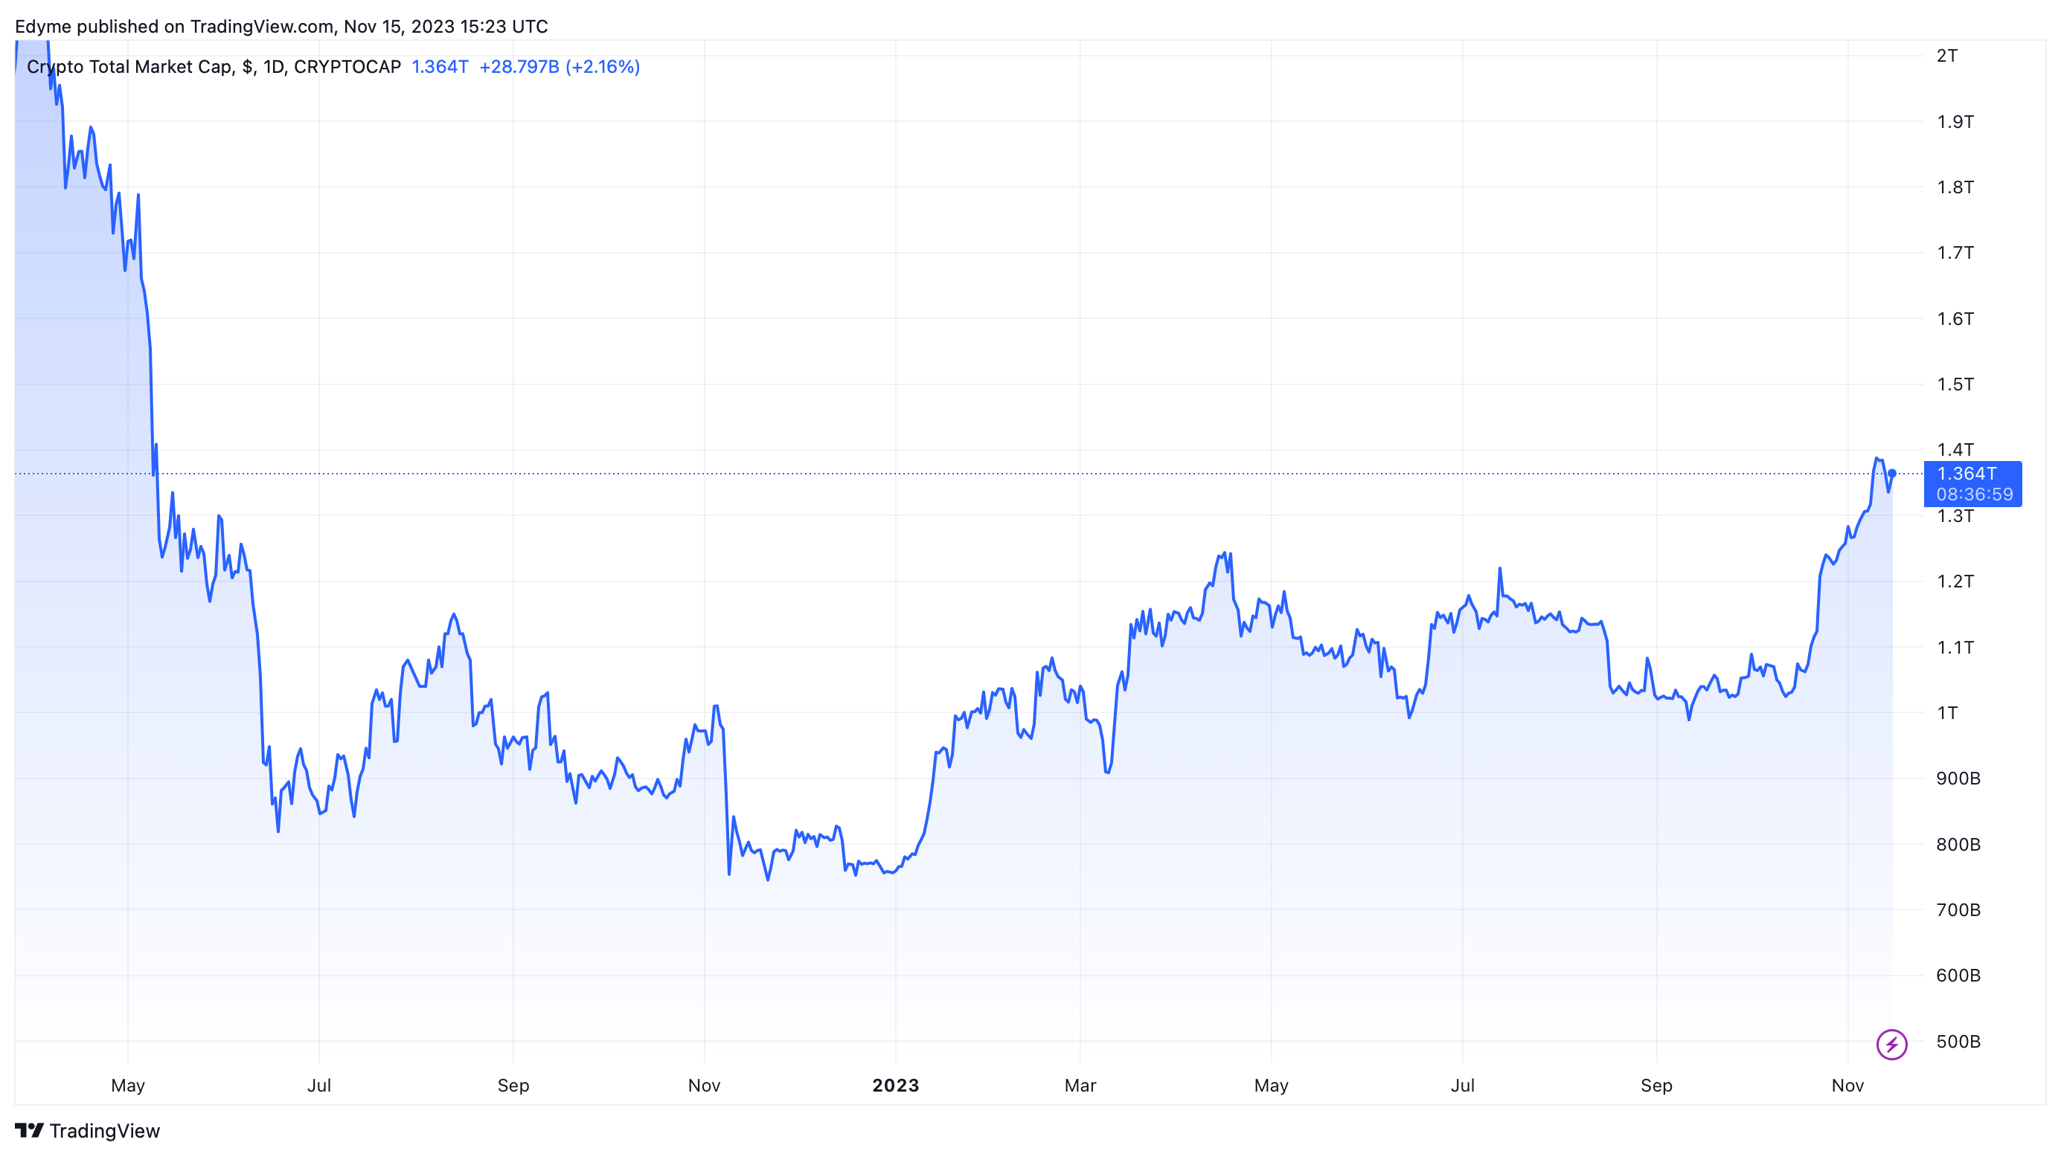
Task: Click the '600B' price axis label
Action: (x=1958, y=976)
